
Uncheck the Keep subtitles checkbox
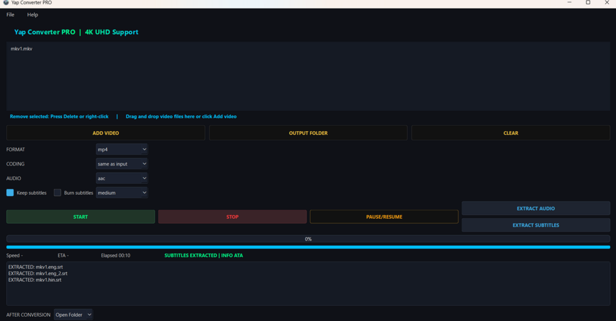click(x=10, y=193)
